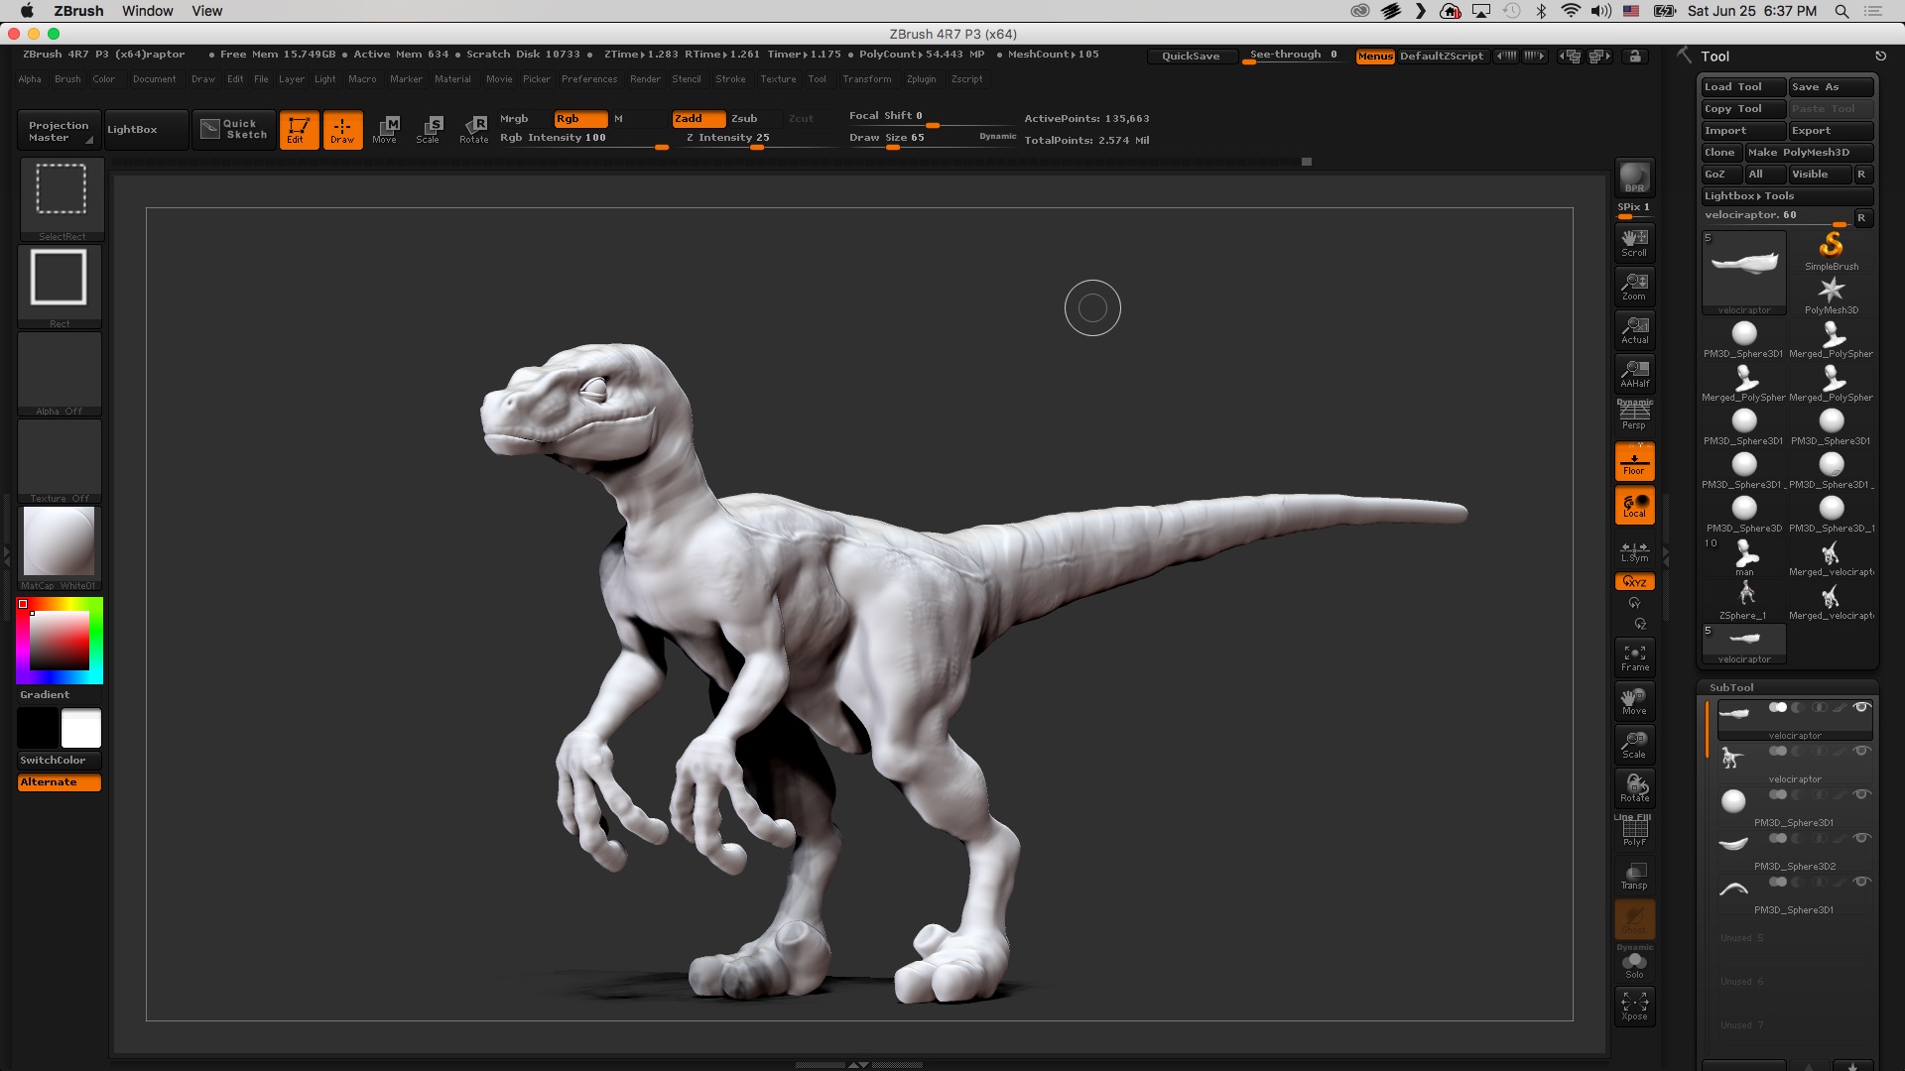The width and height of the screenshot is (1905, 1071).
Task: Click the Actual size icon
Action: coord(1634,329)
